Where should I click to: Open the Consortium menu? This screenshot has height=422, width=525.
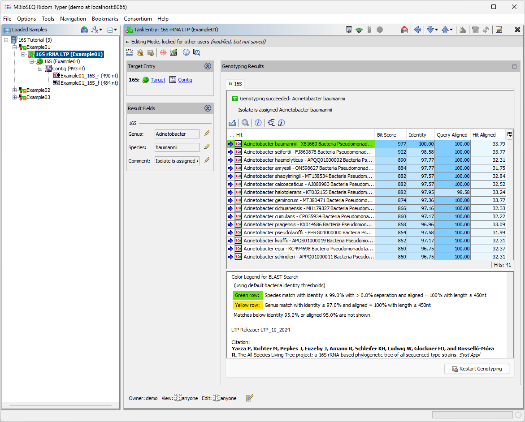click(x=138, y=18)
